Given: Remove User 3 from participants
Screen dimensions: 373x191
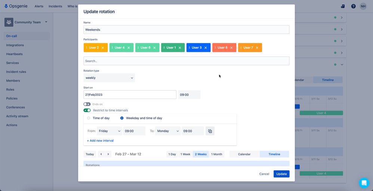Looking at the screenshot, I should pos(206,47).
